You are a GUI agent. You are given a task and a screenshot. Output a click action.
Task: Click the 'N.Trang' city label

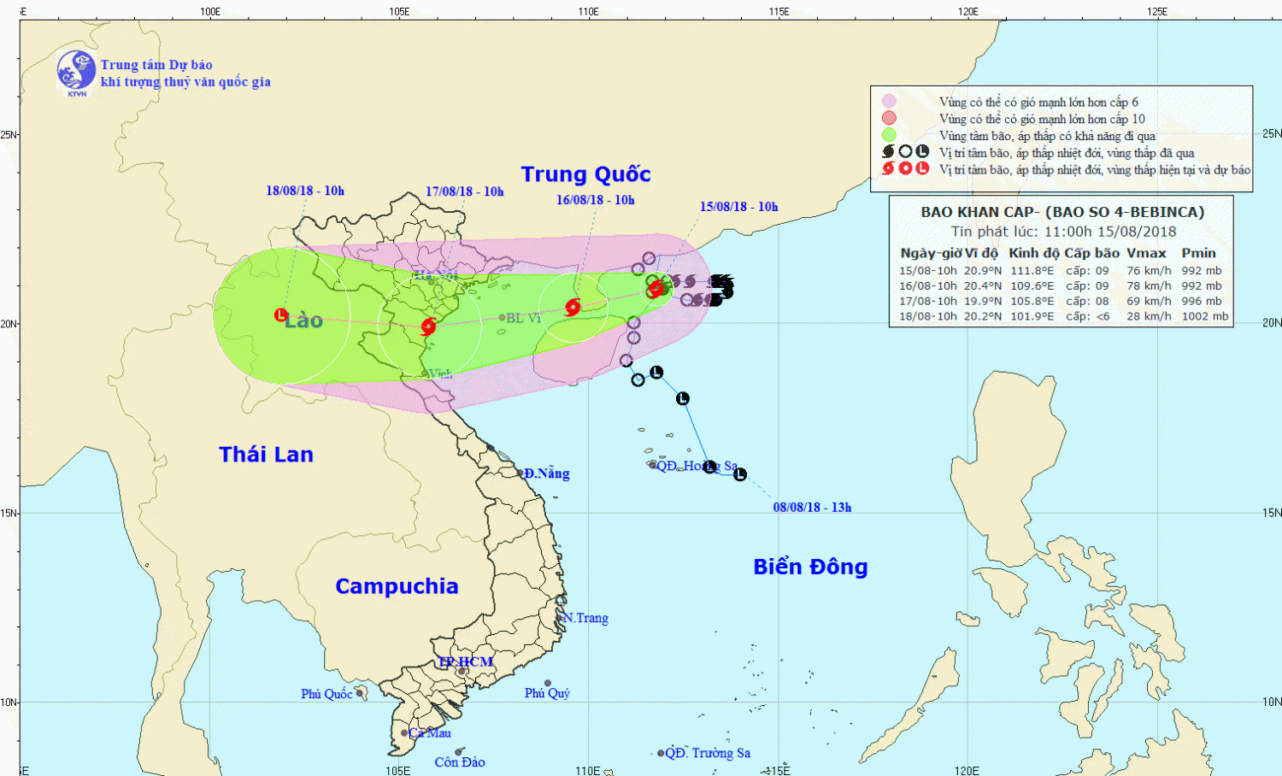click(x=585, y=618)
